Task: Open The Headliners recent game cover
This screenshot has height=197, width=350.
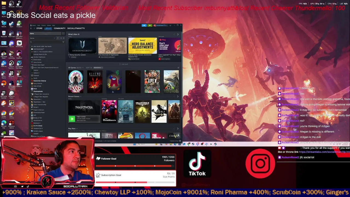Action: [109, 111]
